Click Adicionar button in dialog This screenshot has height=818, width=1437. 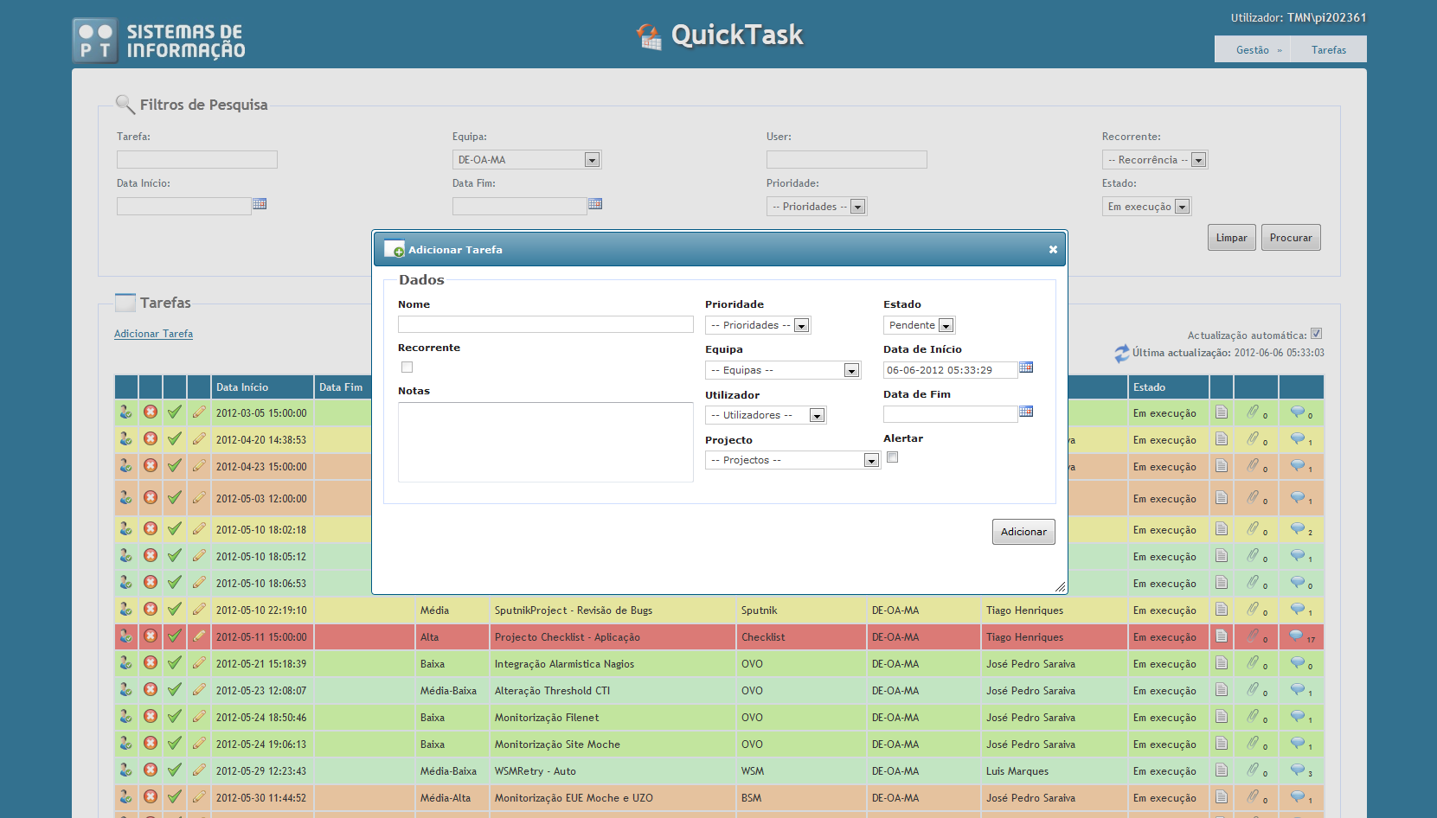pos(1023,531)
